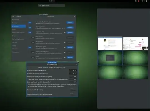Select Startup Applications in sidebar

[19, 39]
